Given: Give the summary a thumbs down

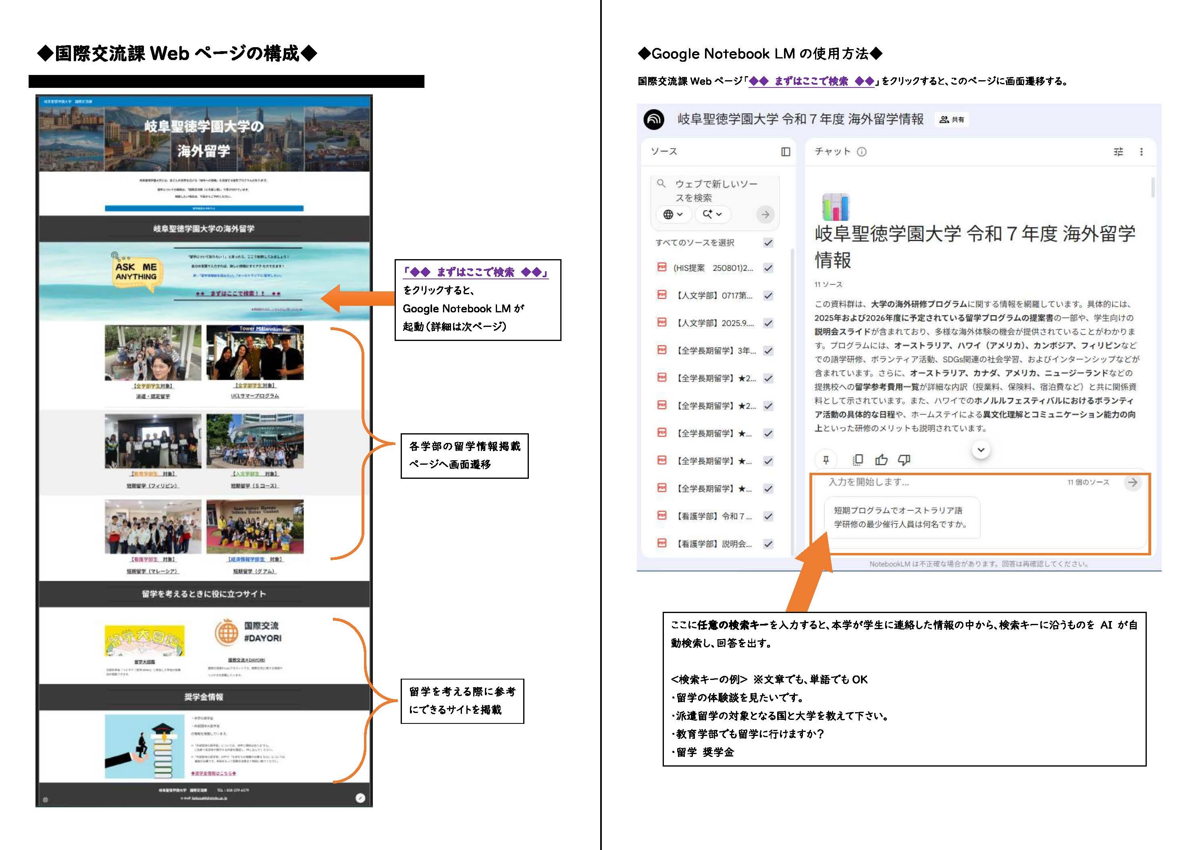Looking at the screenshot, I should [x=904, y=460].
